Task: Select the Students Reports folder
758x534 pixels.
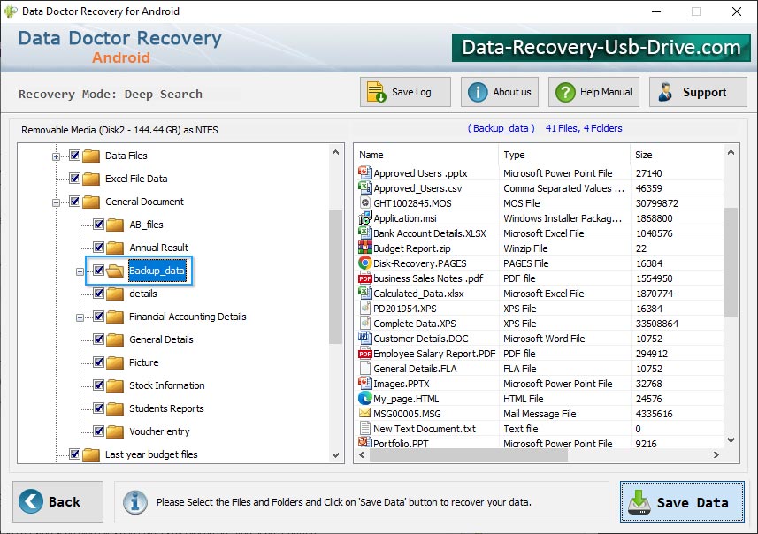Action: (x=166, y=408)
